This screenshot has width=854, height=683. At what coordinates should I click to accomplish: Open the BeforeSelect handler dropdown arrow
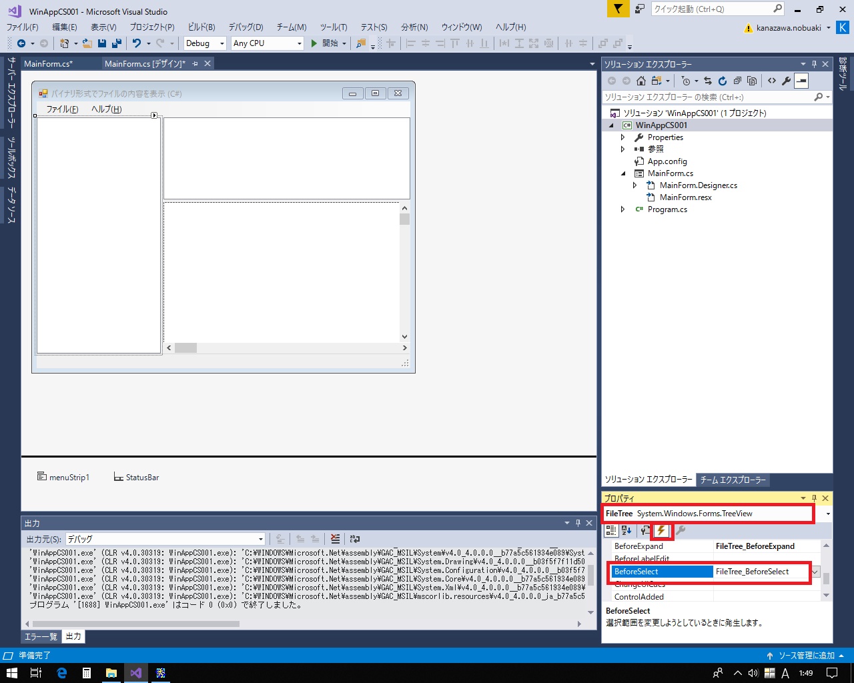(x=815, y=572)
